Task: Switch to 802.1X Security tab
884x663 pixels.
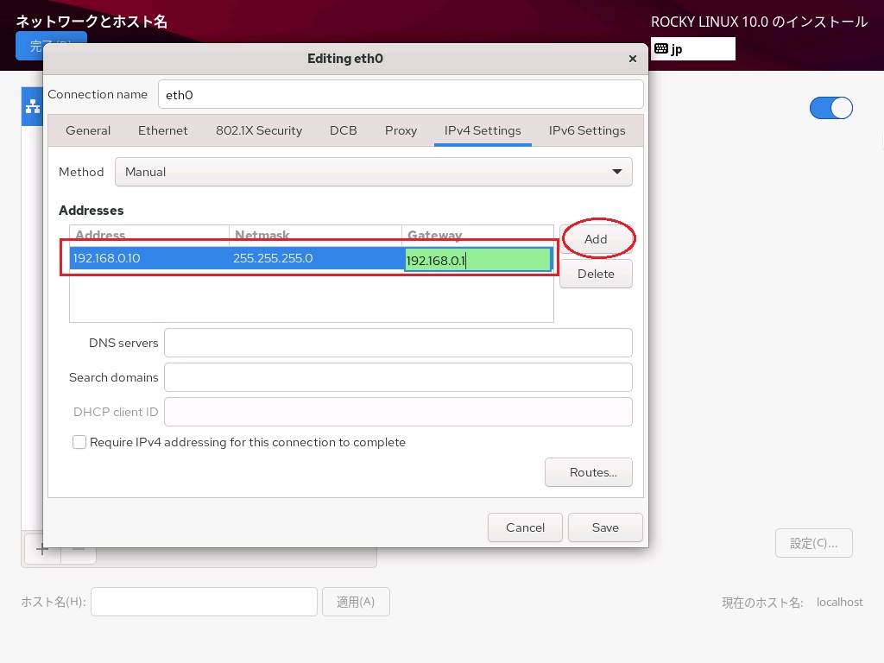Action: (259, 130)
